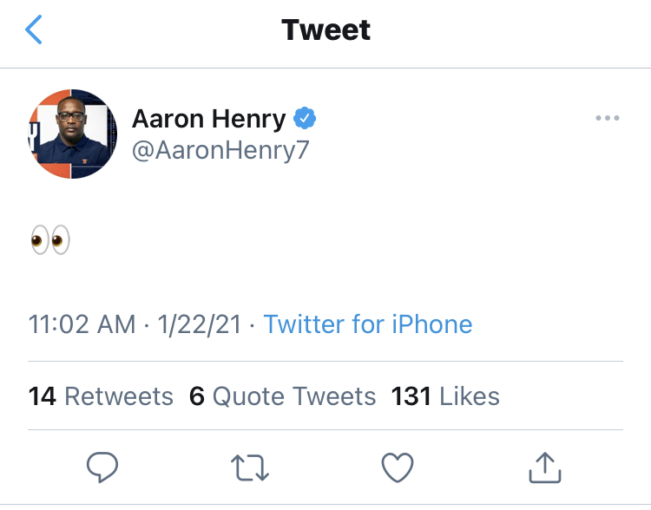Viewport: 651px width, 510px height.
Task: Like the tweet with the heart
Action: point(398,468)
